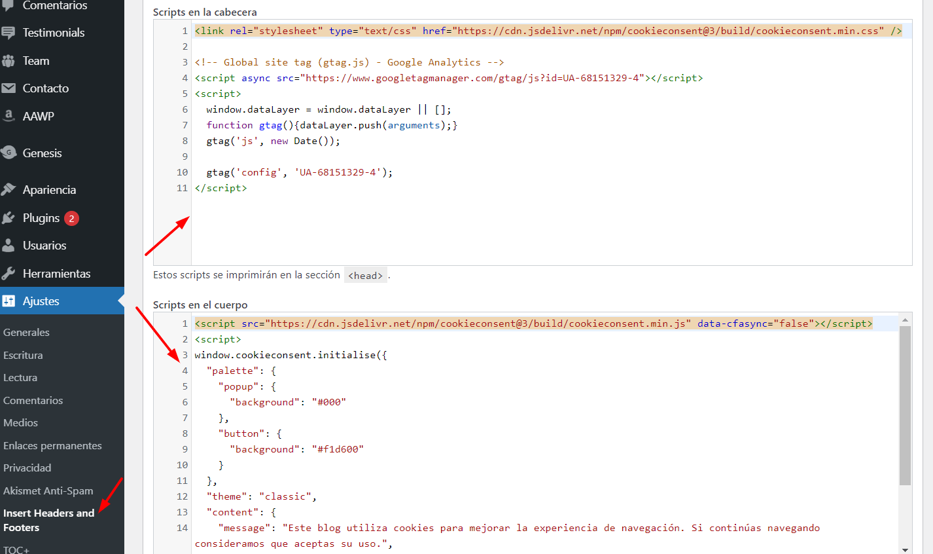
Task: Open Medios settings
Action: [21, 423]
